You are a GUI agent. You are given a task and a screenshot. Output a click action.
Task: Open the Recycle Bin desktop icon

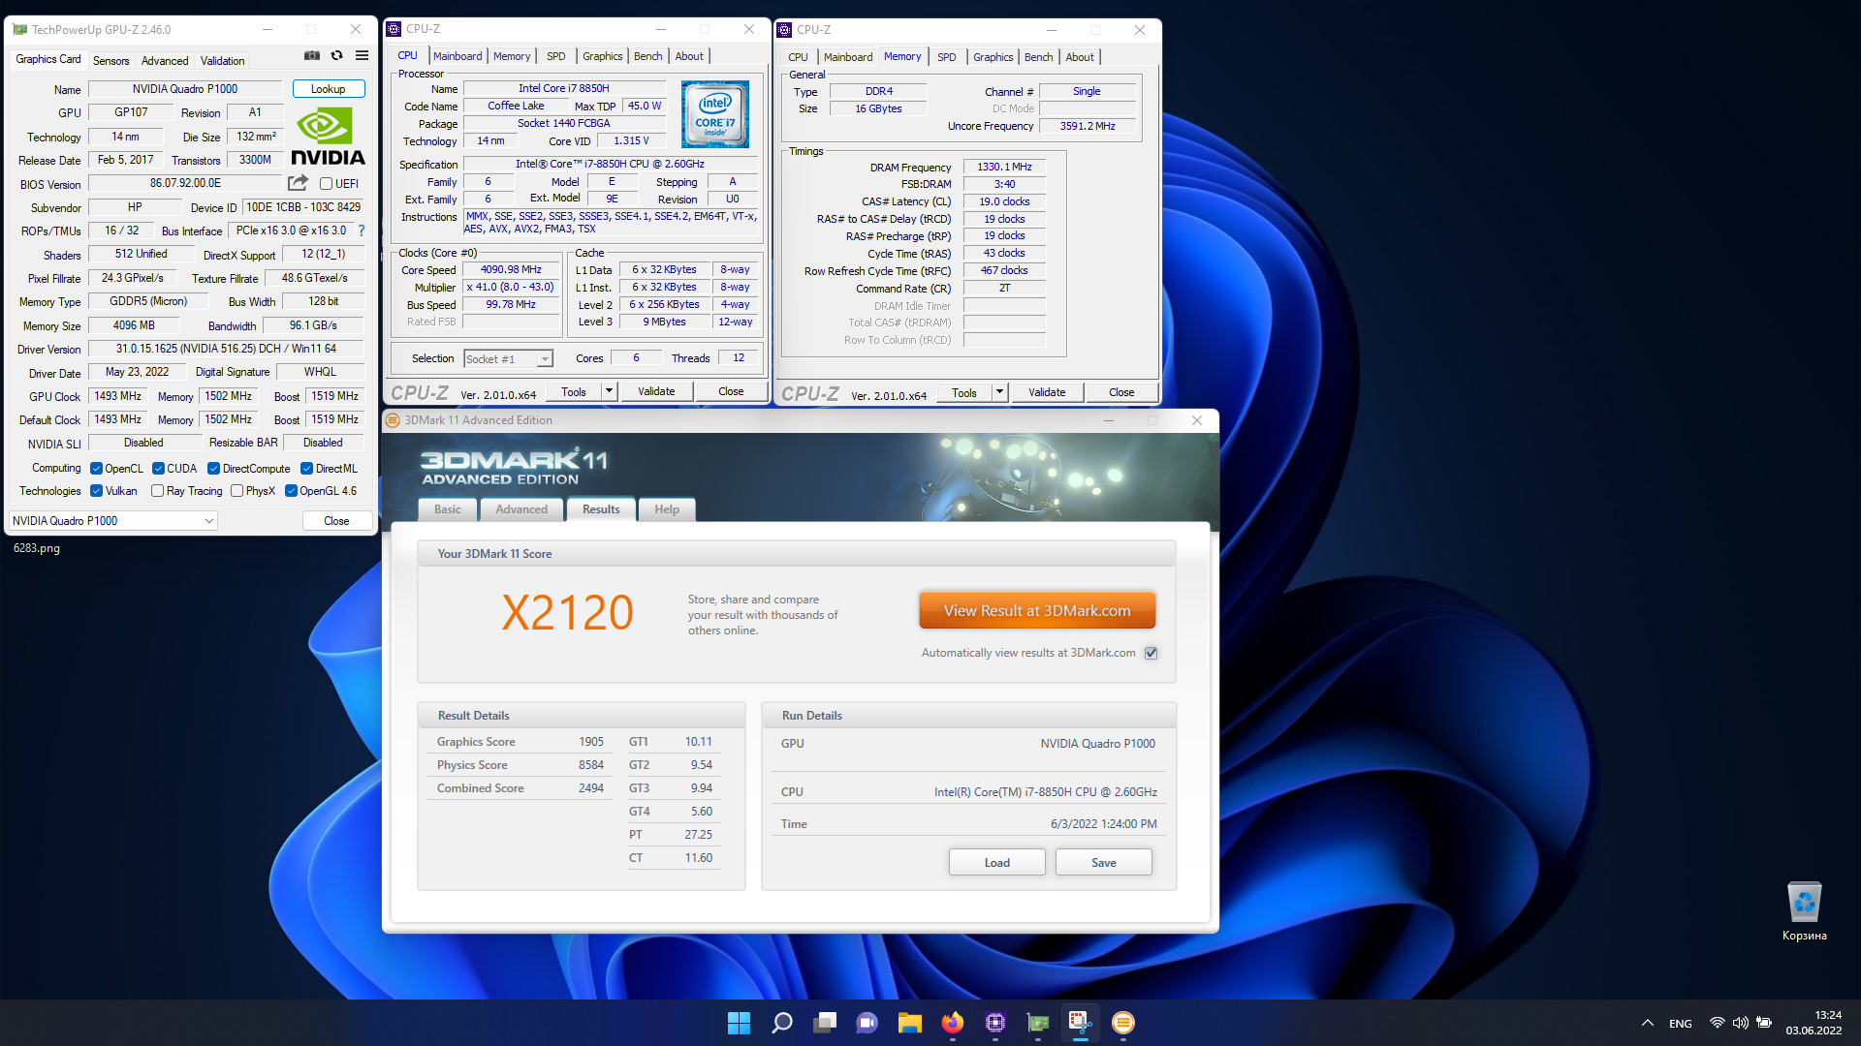click(x=1804, y=911)
